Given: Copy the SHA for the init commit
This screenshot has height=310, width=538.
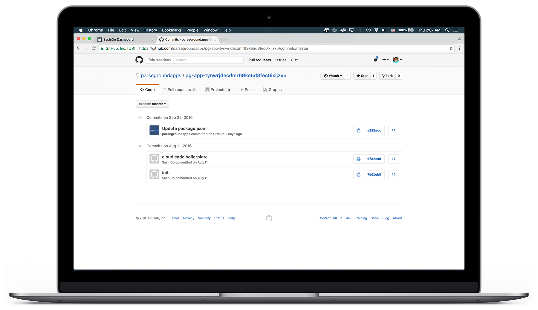Looking at the screenshot, I should 358,174.
